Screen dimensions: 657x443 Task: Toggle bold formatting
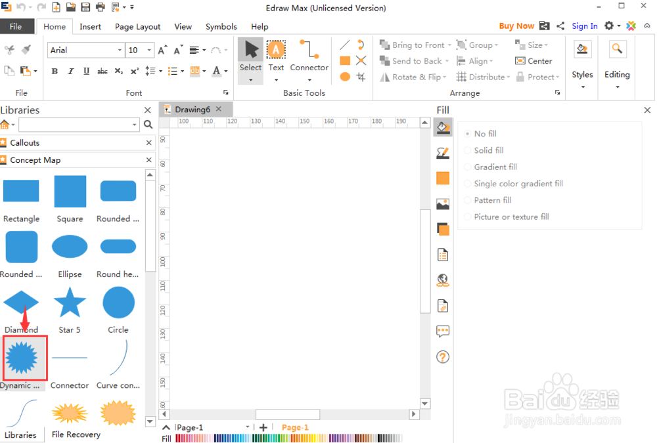[55, 71]
